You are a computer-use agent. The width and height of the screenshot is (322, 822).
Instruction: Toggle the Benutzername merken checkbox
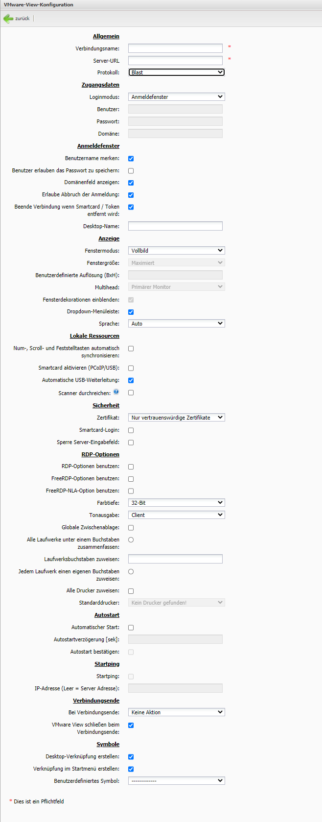(x=131, y=159)
